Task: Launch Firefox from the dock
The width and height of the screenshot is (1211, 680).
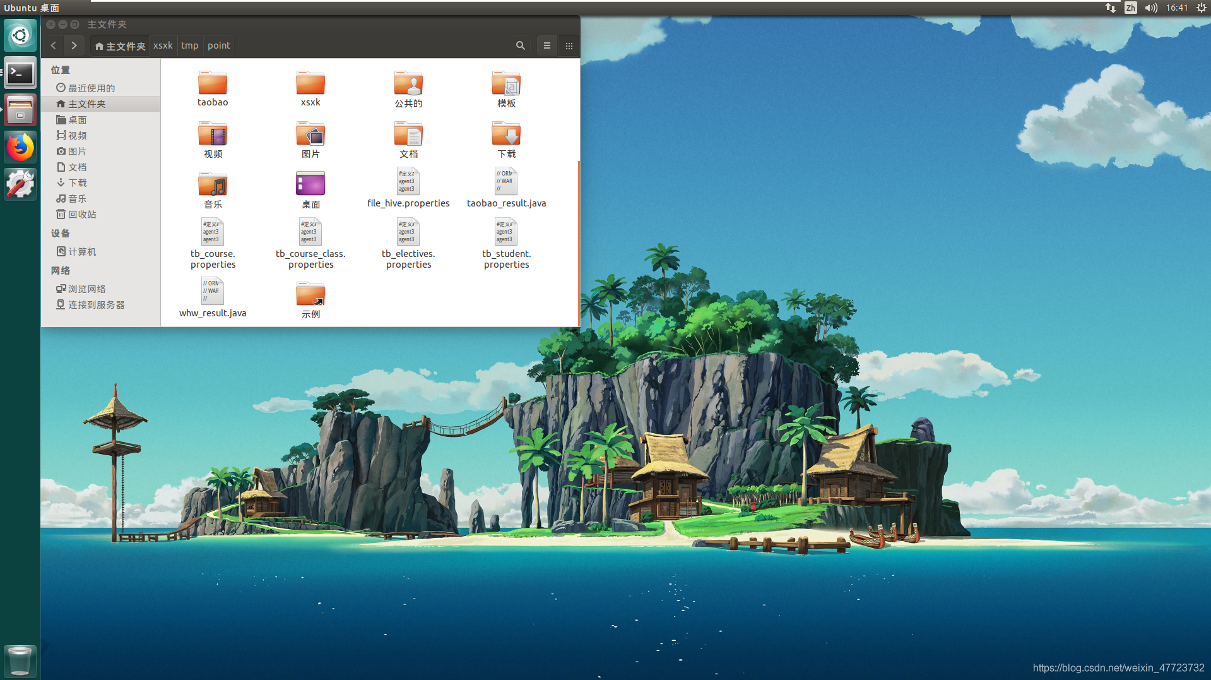Action: tap(20, 148)
